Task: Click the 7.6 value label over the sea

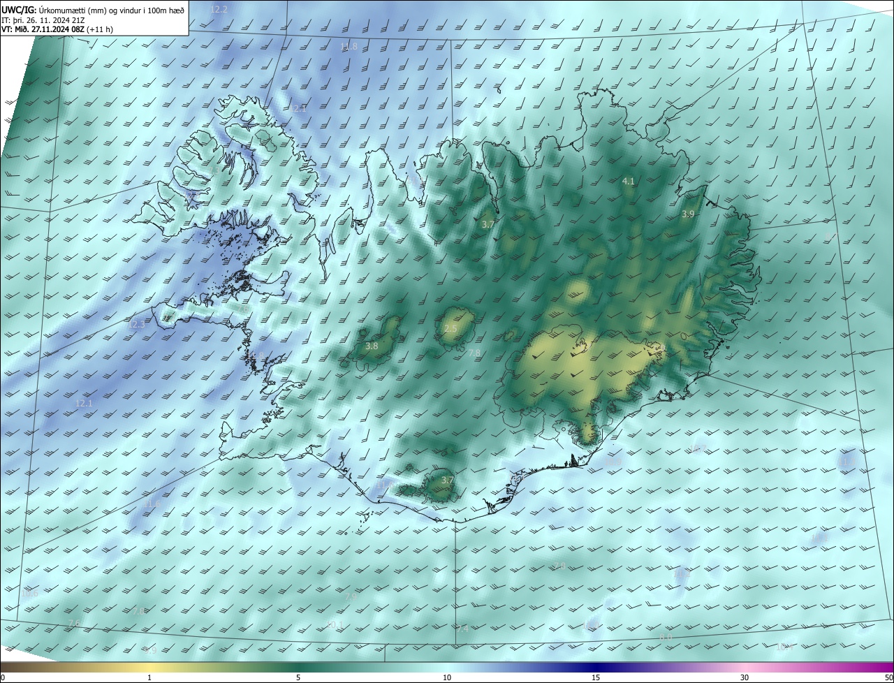Action: [x=75, y=623]
